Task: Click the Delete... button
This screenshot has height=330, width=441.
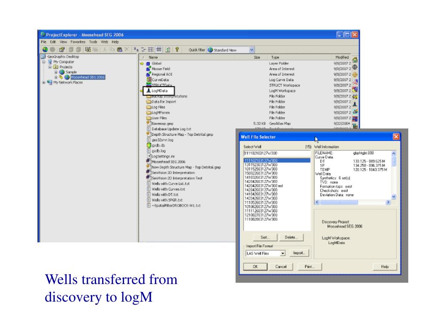Action: coord(291,237)
